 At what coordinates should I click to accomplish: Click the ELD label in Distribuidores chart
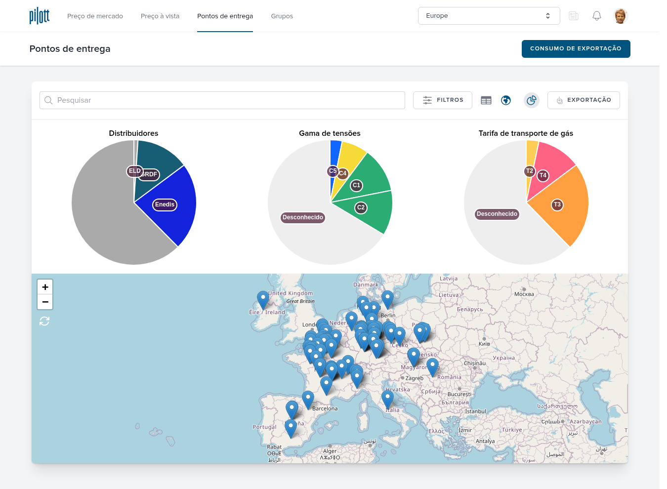[134, 171]
